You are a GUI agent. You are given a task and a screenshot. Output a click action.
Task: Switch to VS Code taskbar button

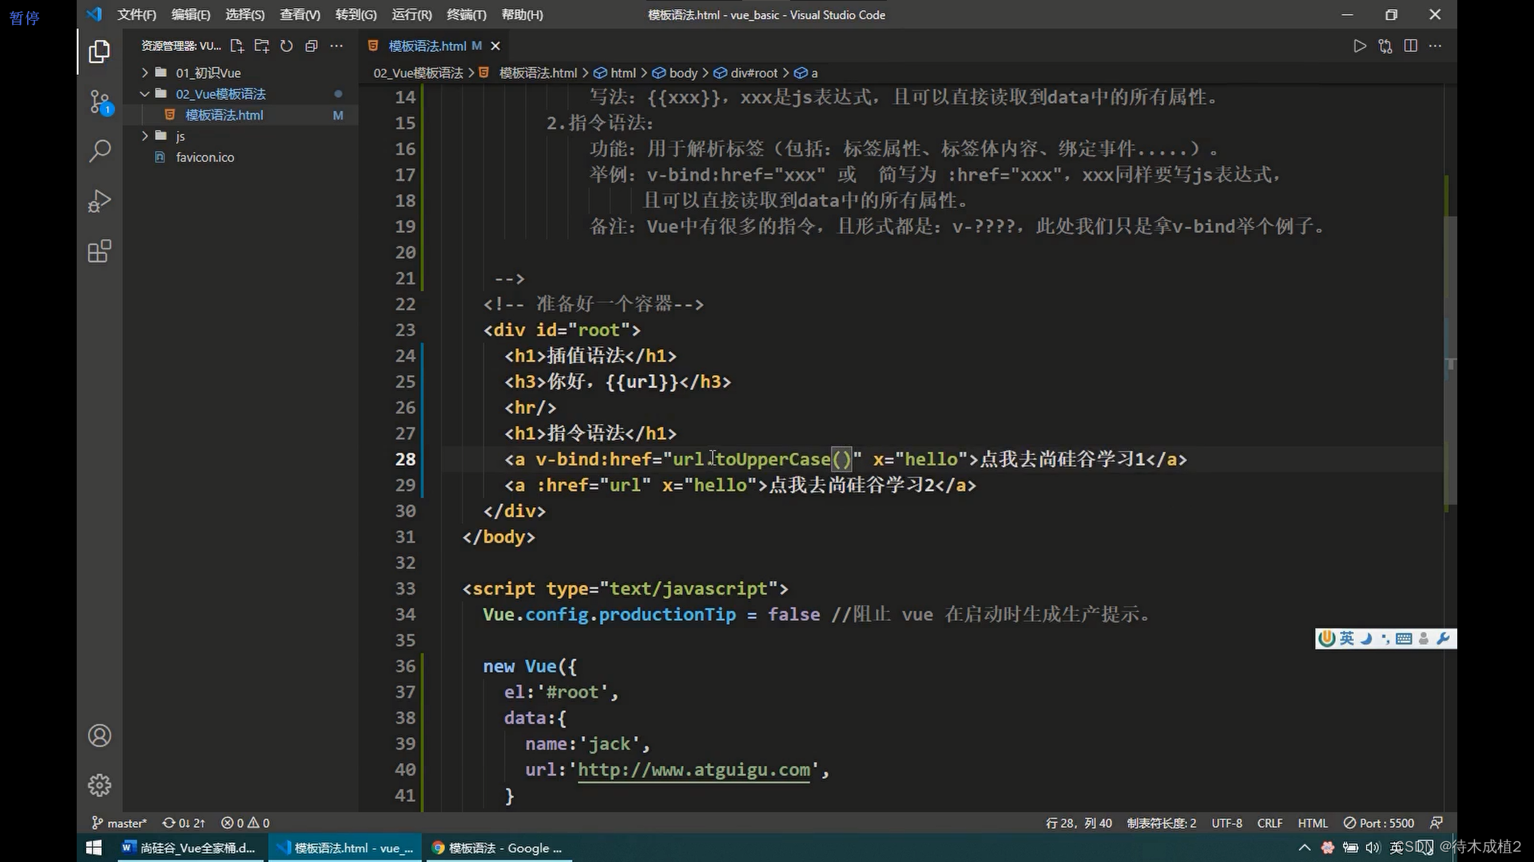click(344, 848)
